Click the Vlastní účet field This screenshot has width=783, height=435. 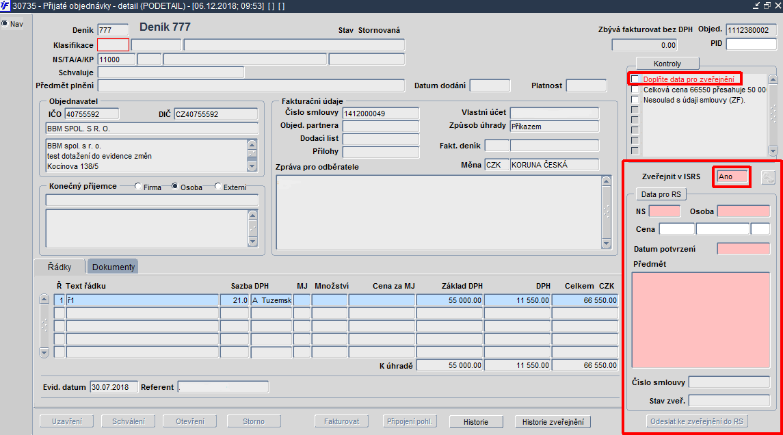tap(555, 114)
